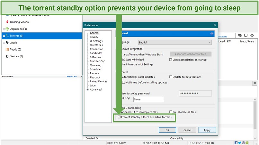Select Directories in preferences tree

click(96, 45)
